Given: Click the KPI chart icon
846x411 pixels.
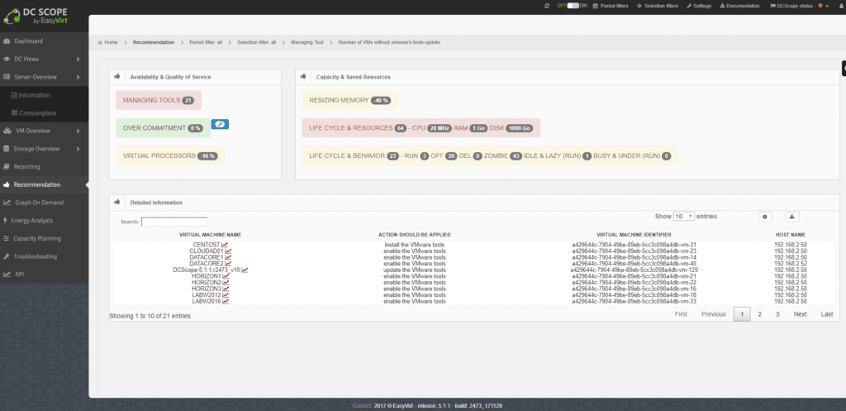Looking at the screenshot, I should point(7,275).
